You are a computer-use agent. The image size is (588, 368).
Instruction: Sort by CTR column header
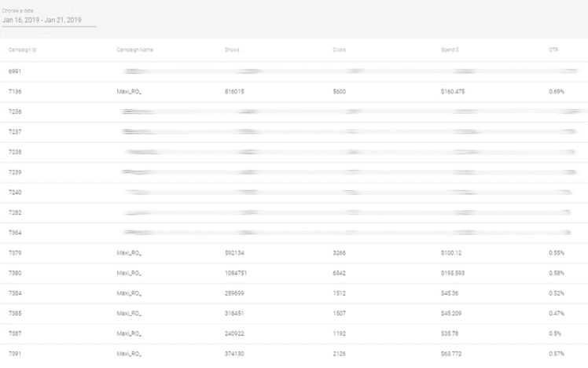pos(553,50)
